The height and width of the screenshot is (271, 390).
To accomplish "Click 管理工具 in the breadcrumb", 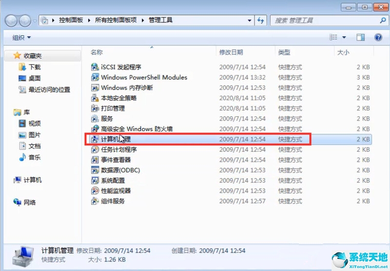I will [160, 20].
